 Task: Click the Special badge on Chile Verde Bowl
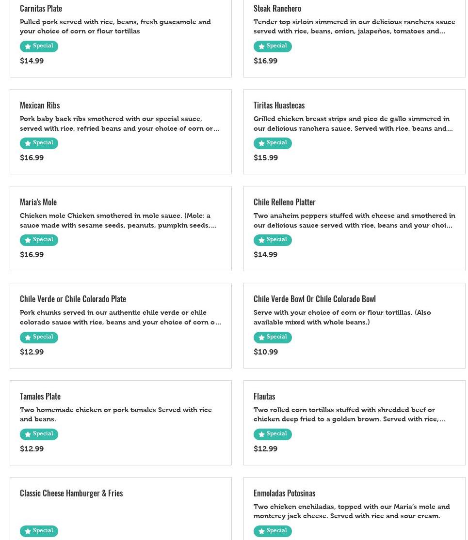[x=273, y=337]
